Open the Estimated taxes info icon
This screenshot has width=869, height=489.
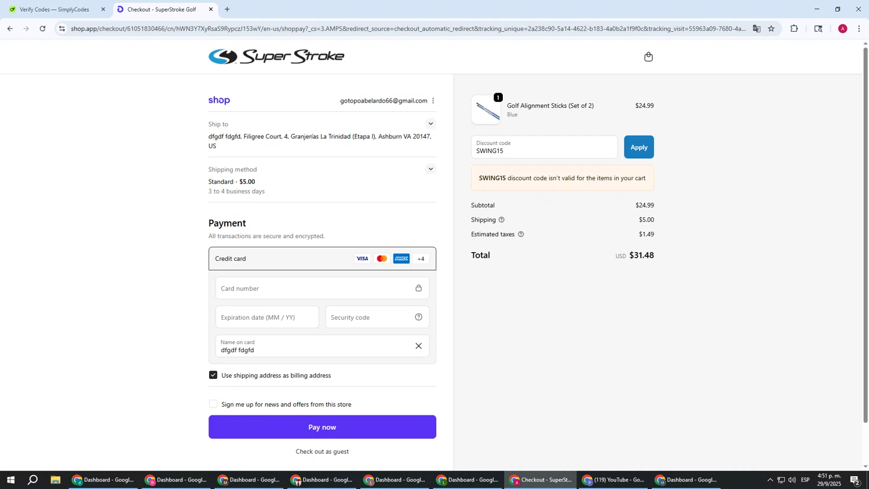(x=521, y=234)
